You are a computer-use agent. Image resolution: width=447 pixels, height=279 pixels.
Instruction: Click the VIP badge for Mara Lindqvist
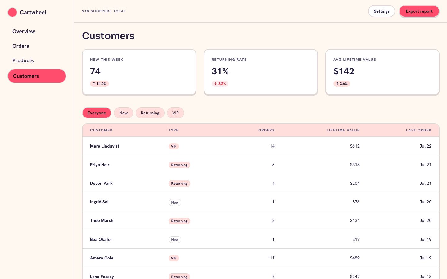click(174, 146)
